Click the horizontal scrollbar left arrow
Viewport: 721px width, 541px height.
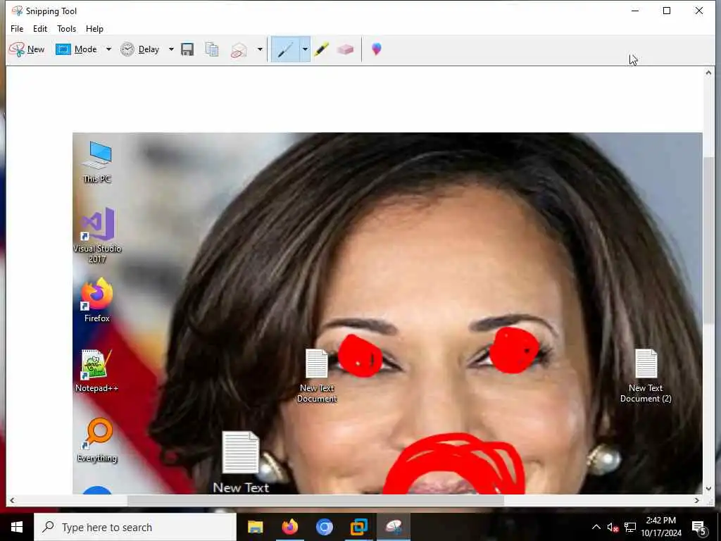coord(12,501)
